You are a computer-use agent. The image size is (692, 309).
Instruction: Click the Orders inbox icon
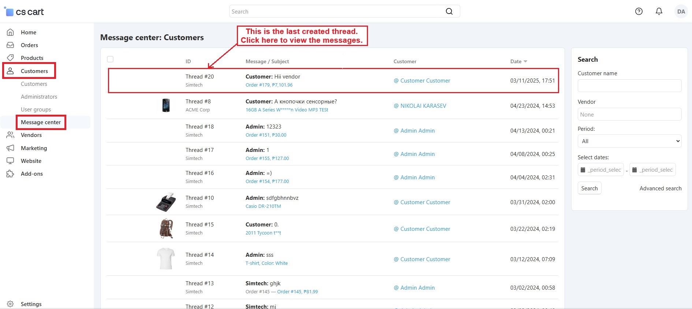click(10, 45)
